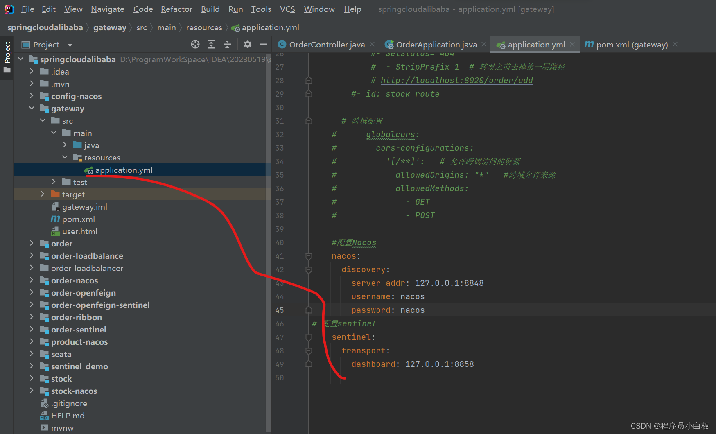
Task: Click fold marker at line 31
Action: (x=309, y=121)
